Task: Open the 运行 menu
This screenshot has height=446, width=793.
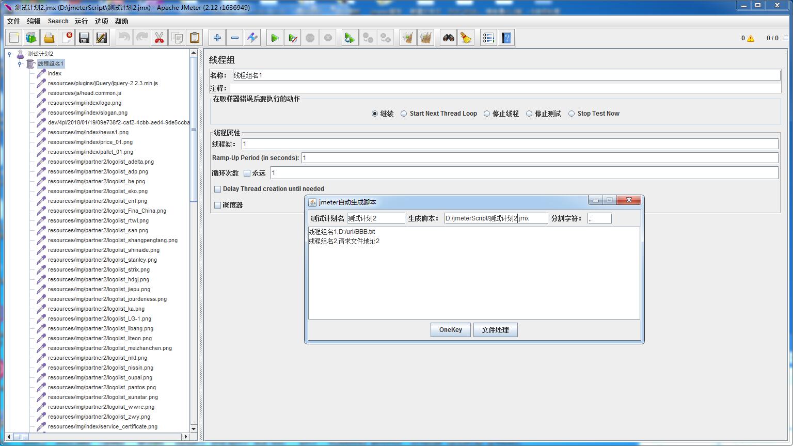Action: (x=81, y=21)
